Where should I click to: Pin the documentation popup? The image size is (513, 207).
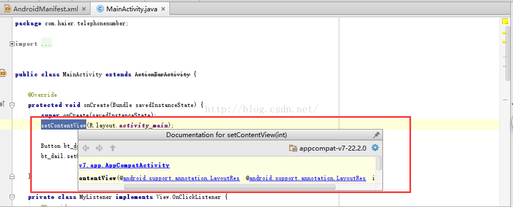tap(376, 134)
